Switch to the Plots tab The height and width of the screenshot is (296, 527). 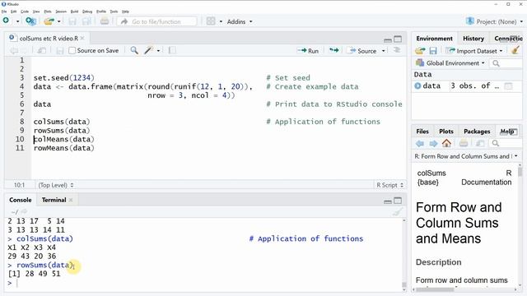446,132
